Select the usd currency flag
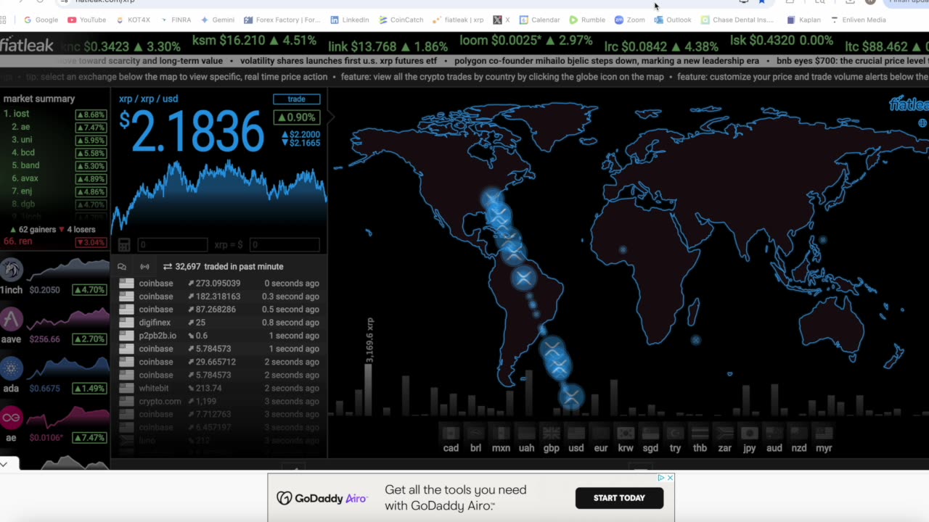The width and height of the screenshot is (929, 522). [576, 433]
